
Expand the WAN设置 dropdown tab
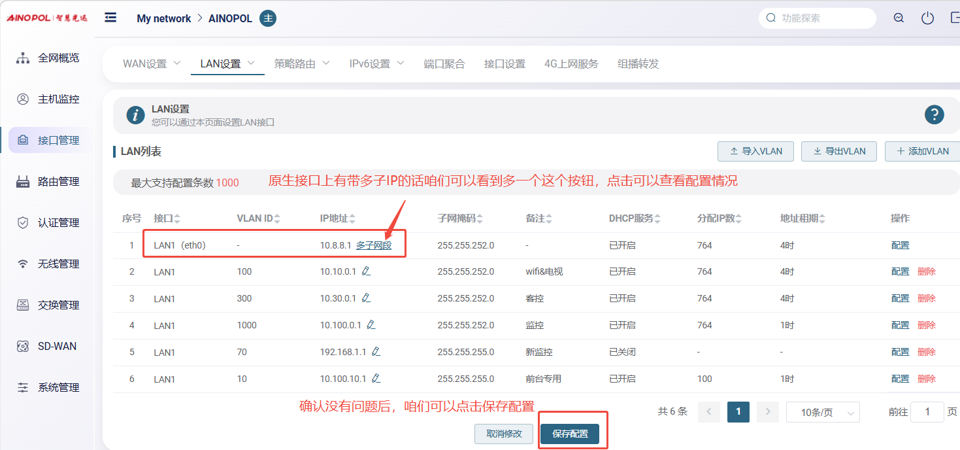(x=152, y=64)
